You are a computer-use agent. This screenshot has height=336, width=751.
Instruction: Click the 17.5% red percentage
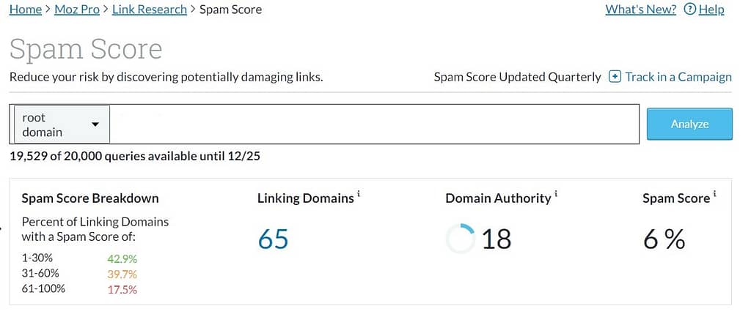click(122, 290)
